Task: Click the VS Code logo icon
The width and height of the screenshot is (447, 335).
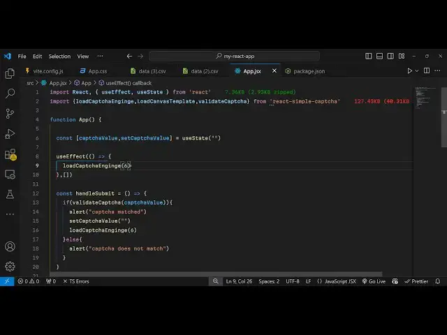Action: click(x=8, y=56)
